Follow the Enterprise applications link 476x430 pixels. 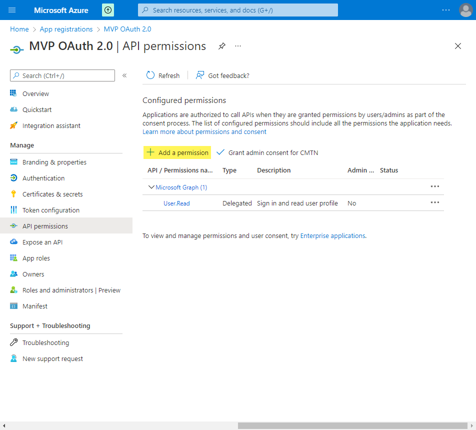pos(332,235)
